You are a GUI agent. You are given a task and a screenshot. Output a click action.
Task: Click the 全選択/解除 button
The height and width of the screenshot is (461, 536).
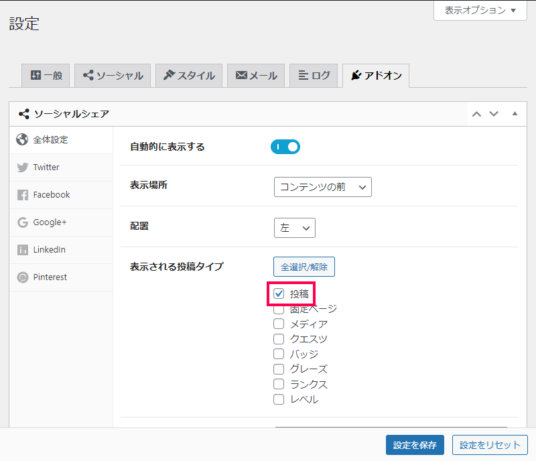304,267
